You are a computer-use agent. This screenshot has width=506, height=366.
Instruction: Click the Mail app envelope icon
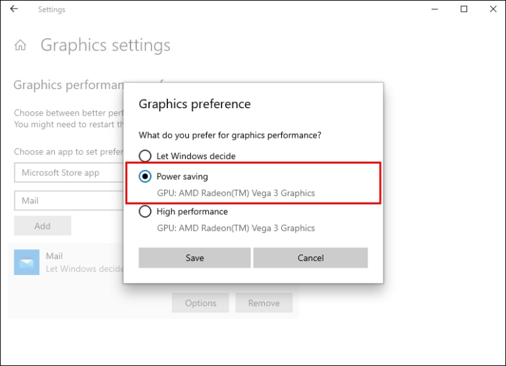[x=27, y=262]
